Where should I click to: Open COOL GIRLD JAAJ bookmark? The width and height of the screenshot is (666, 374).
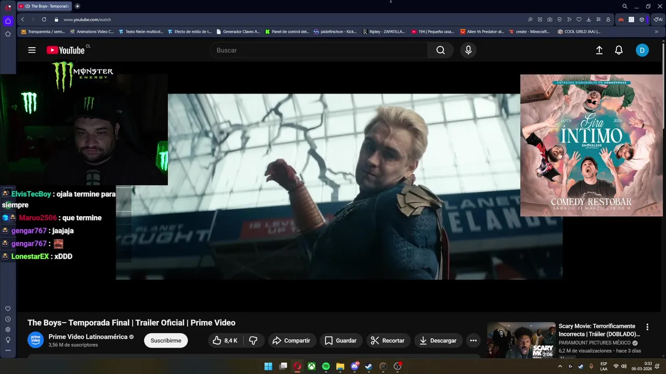pyautogui.click(x=579, y=32)
